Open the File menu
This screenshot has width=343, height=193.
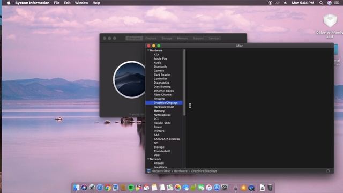pos(57,3)
